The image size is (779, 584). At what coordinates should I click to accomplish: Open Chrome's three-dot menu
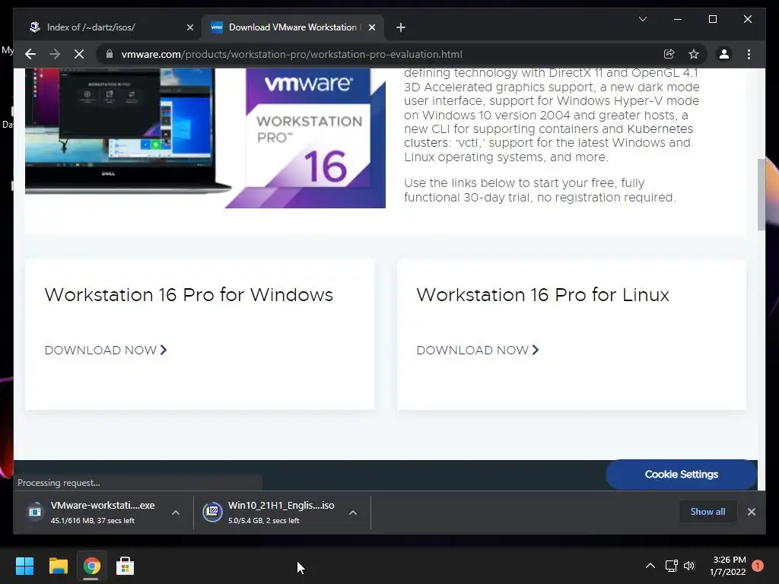coord(749,54)
